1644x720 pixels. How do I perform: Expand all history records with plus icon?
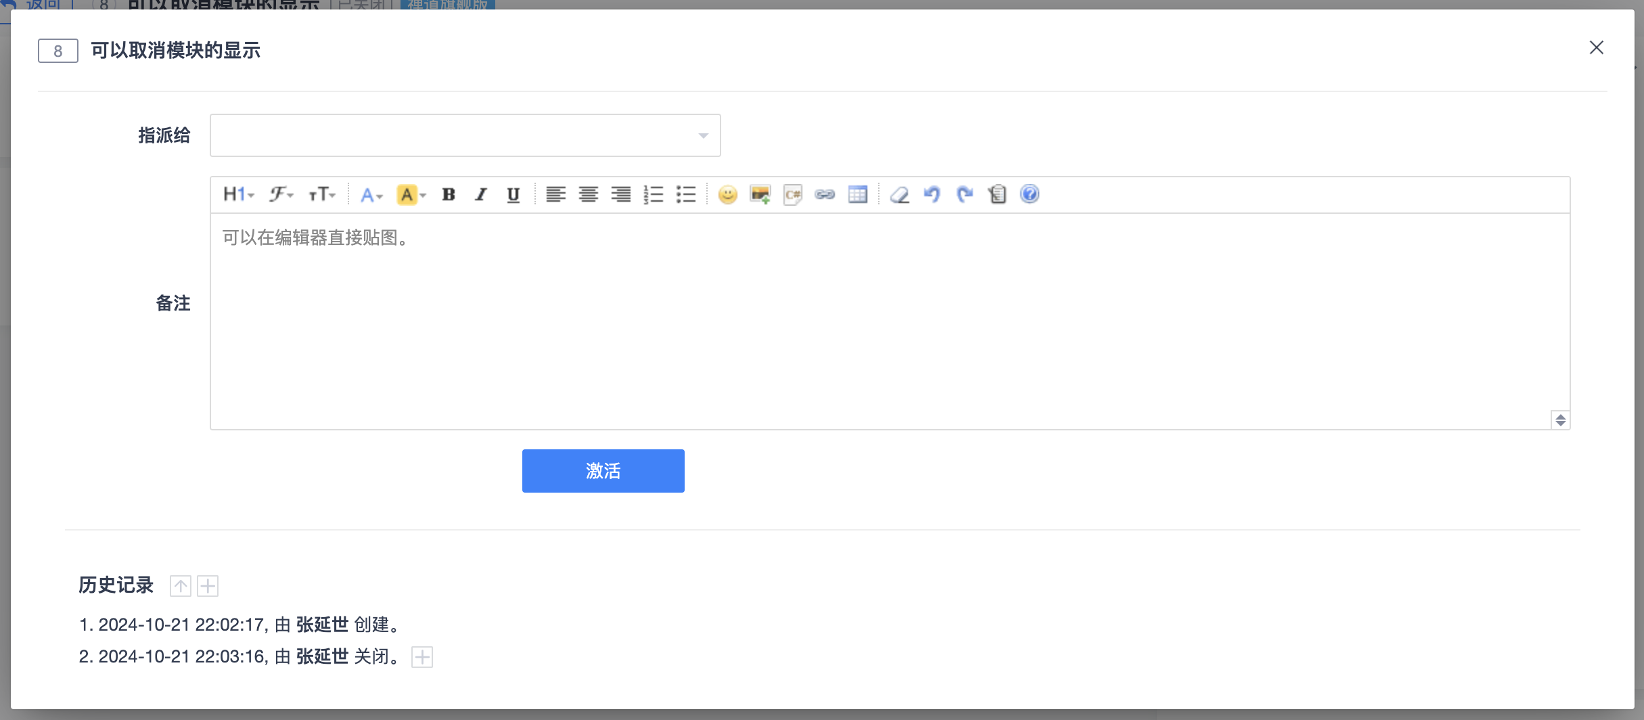point(208,586)
